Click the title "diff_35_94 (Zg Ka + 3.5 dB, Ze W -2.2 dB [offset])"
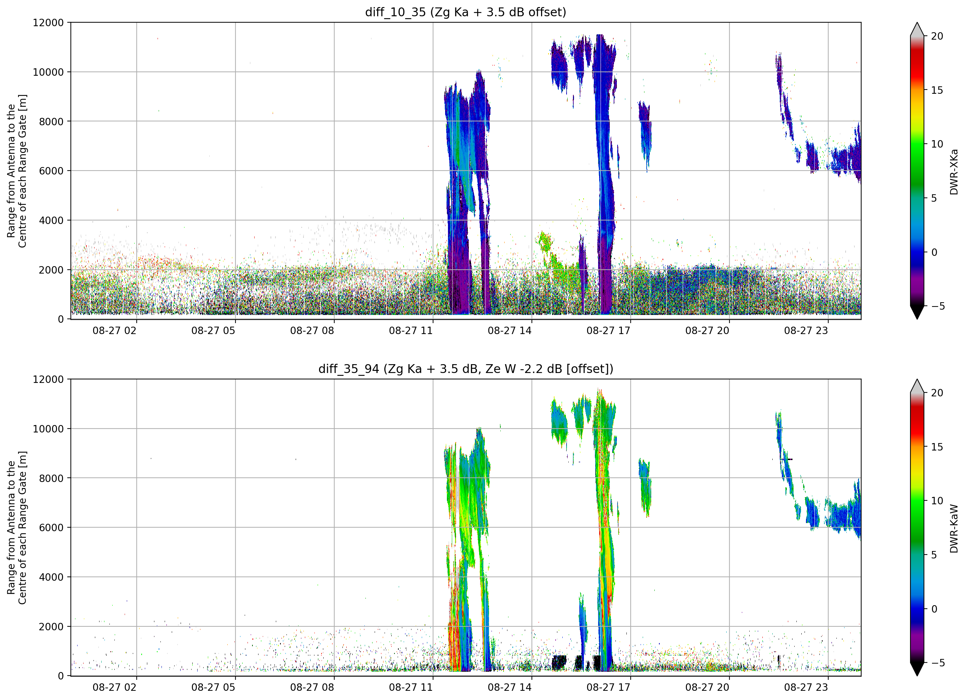This screenshot has width=966, height=700. 466,369
